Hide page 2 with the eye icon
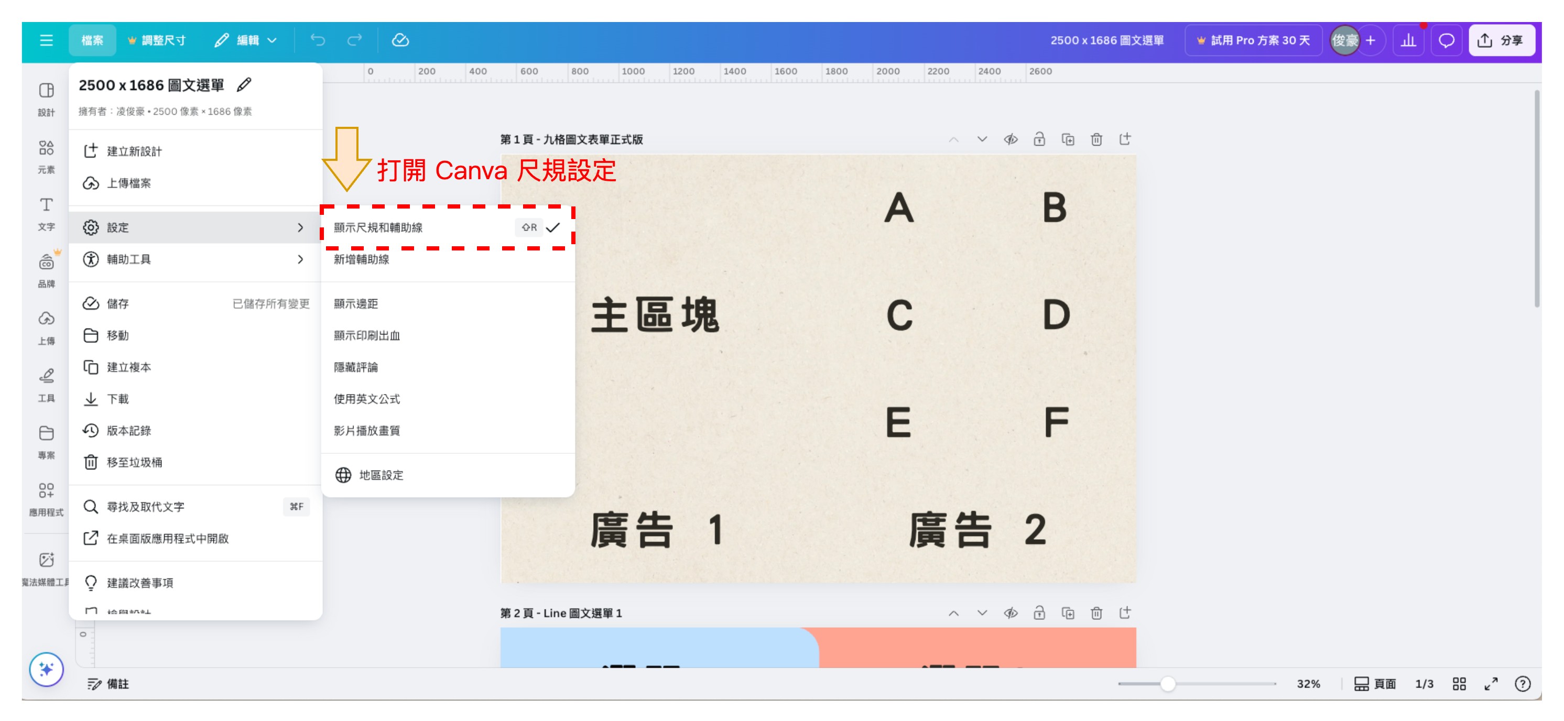Screen dimensions: 1564x721 (1011, 613)
